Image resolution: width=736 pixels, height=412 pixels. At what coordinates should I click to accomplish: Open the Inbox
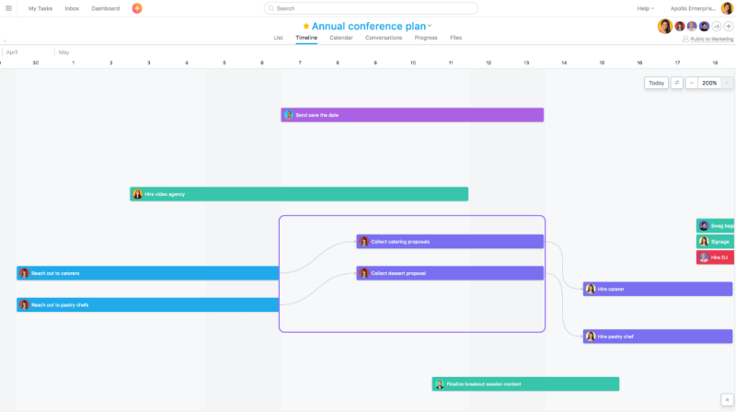pos(72,8)
